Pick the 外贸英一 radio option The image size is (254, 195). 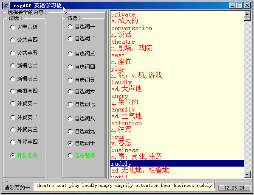[x=24, y=103]
